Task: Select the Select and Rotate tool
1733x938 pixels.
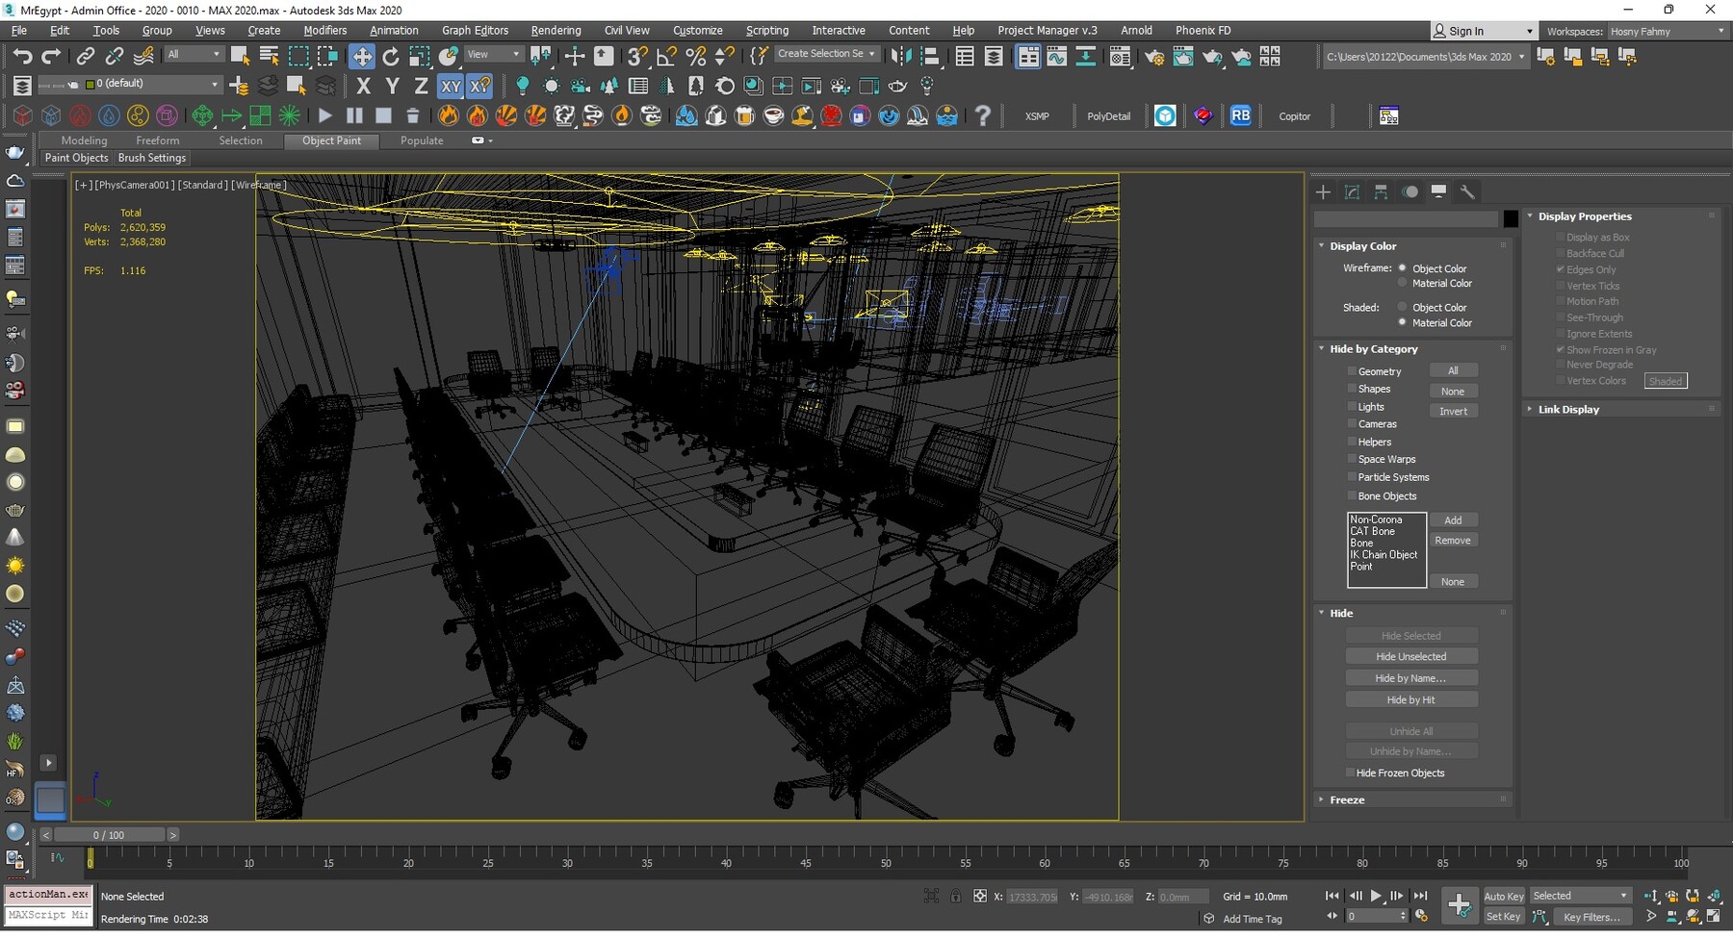Action: point(391,55)
